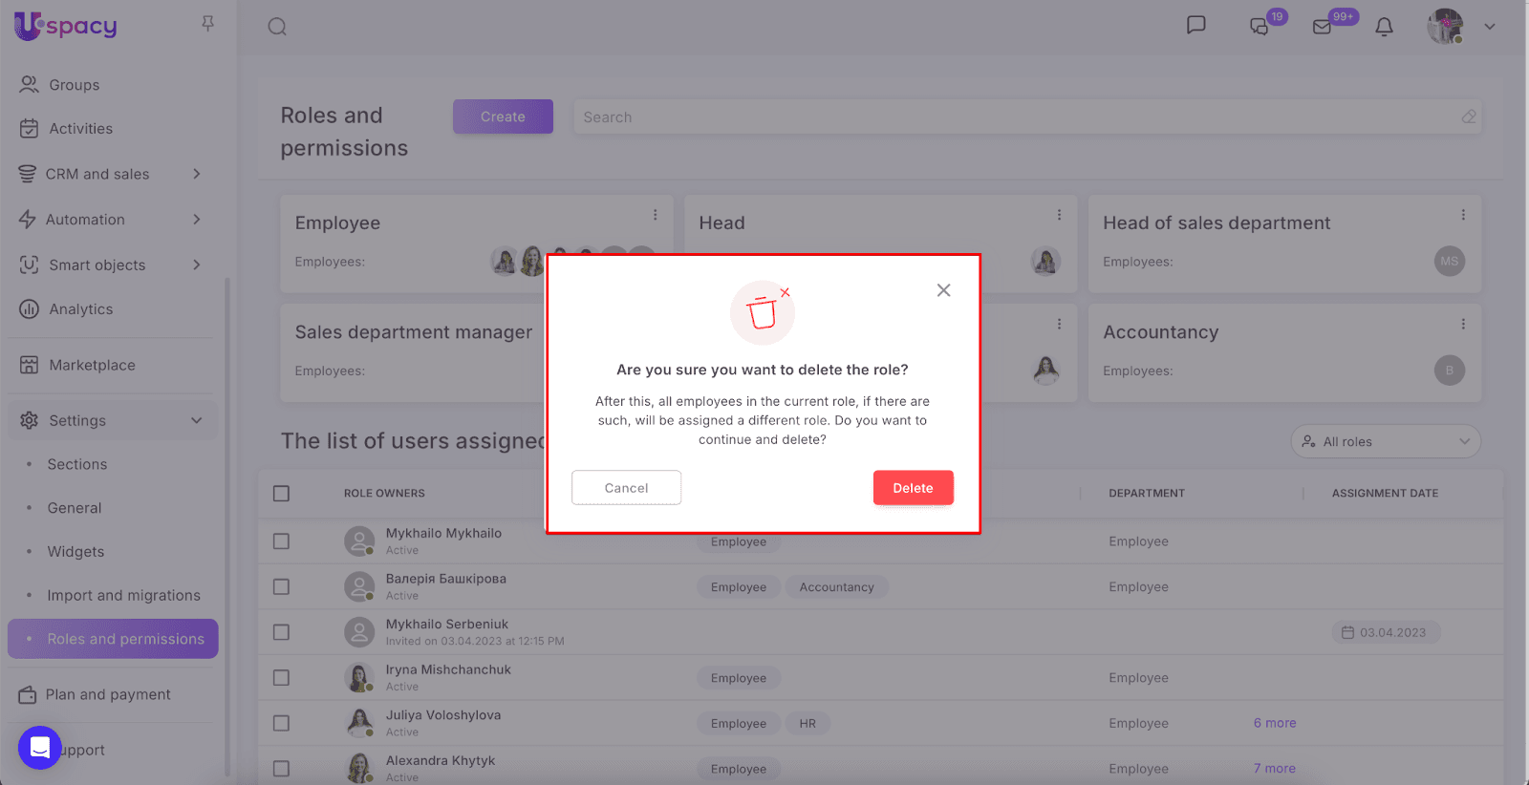Expand the CRM and sales submenu
Image resolution: width=1529 pixels, height=785 pixels.
(196, 174)
